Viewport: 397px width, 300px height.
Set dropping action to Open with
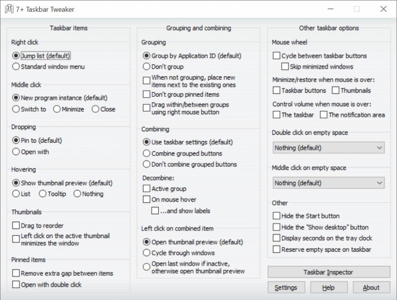tap(16, 152)
